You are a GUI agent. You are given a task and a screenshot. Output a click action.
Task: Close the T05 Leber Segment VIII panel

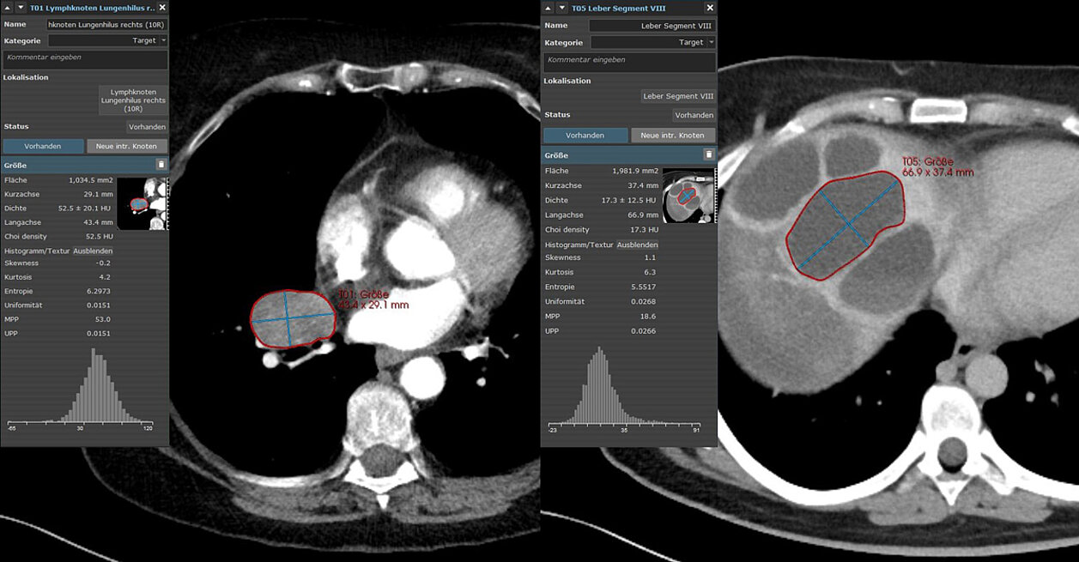710,8
